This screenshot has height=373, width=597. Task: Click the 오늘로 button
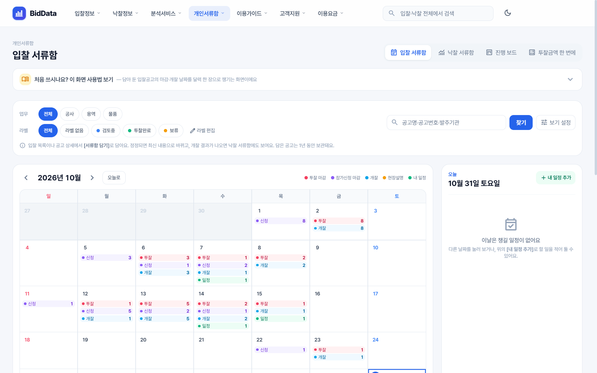coord(114,178)
